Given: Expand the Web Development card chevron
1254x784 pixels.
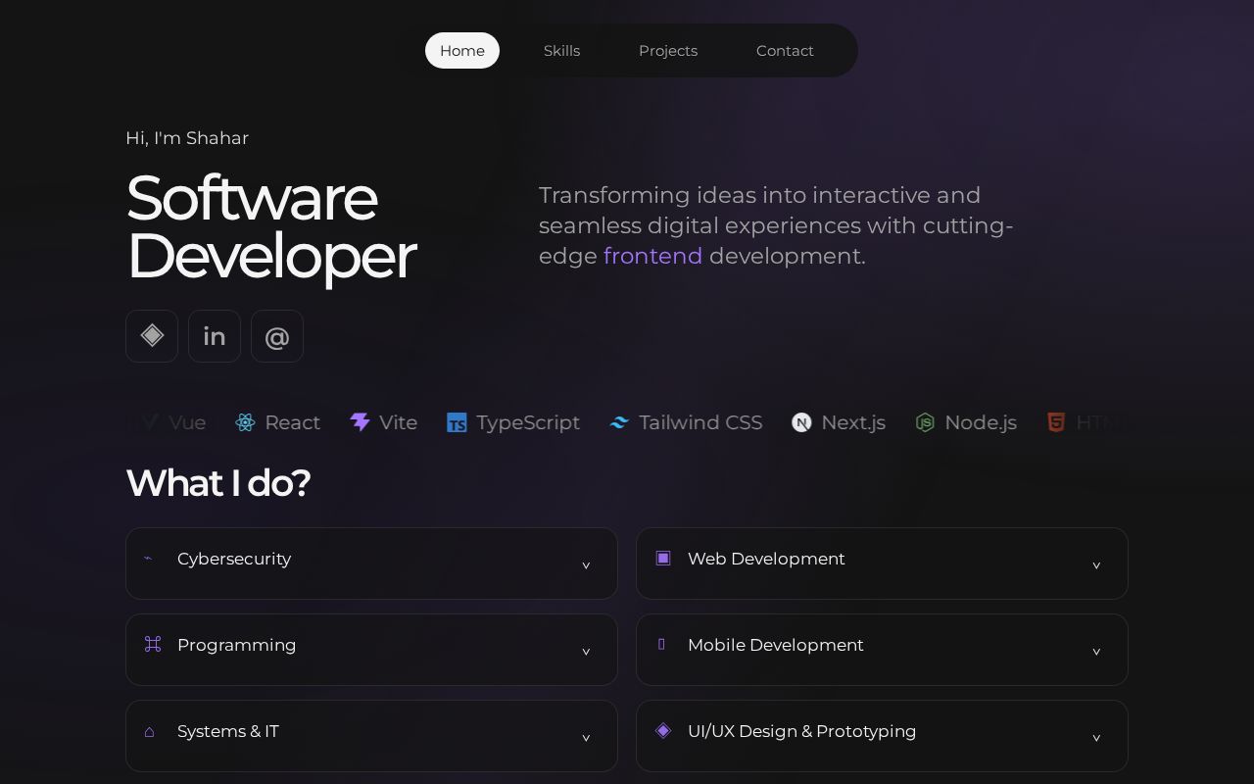Looking at the screenshot, I should point(1096,565).
